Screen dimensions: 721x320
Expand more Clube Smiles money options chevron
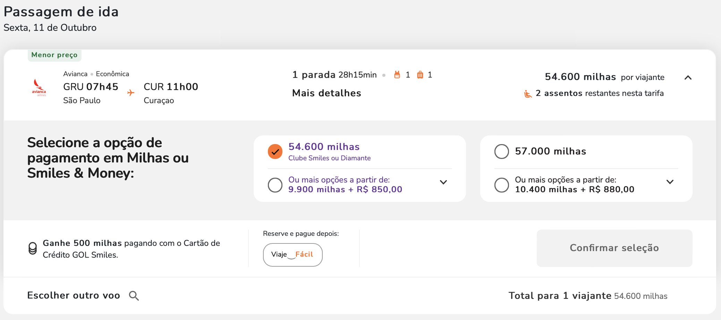443,182
